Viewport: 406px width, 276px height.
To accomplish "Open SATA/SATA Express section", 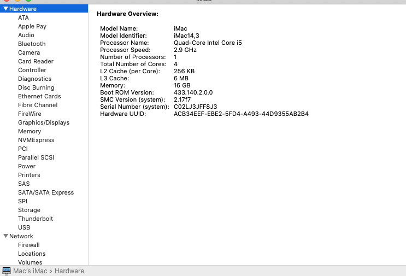I will [46, 192].
